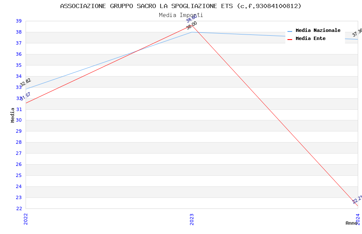This screenshot has height=234, width=362.
Task: Click the 23 y-axis tick label
Action: tap(19, 197)
